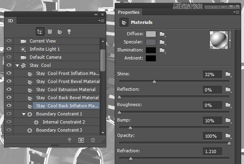Click the Illumination color swatch
The image size is (244, 164).
[x=151, y=50]
